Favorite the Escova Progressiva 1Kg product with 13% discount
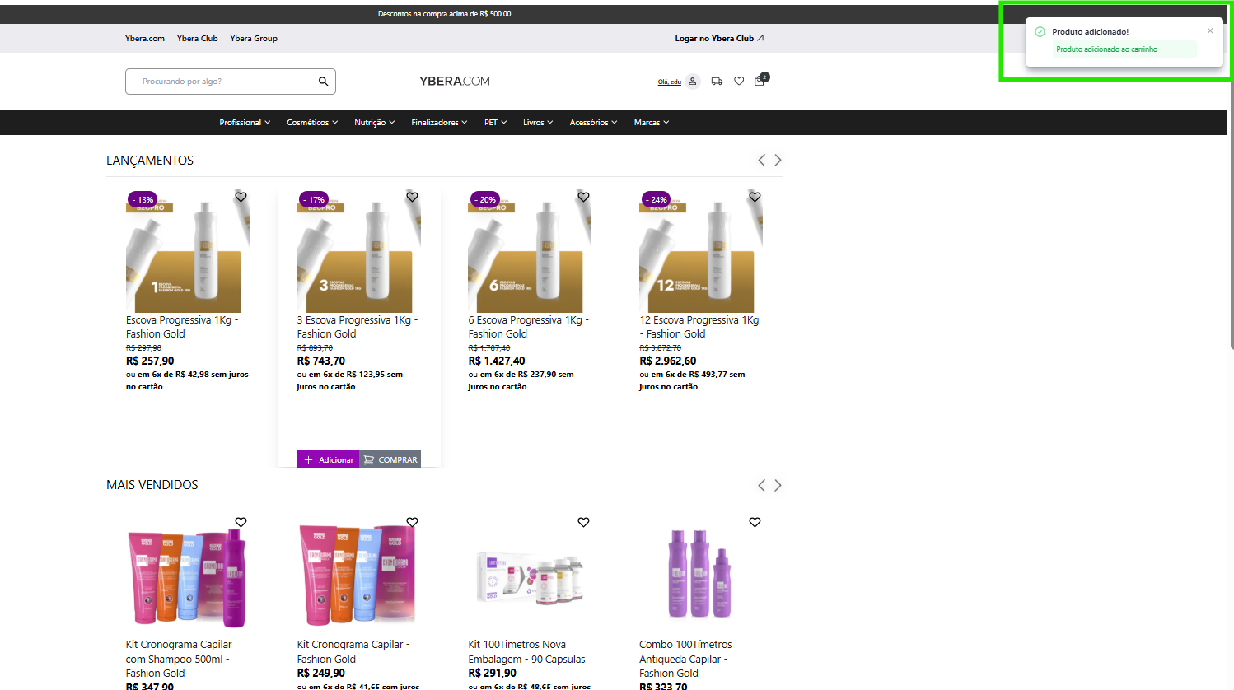This screenshot has width=1234, height=690. [241, 197]
